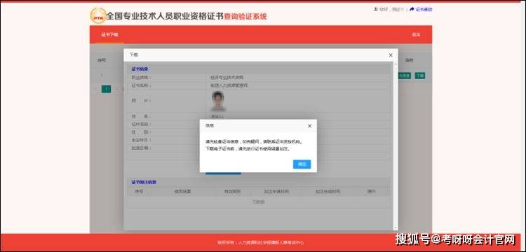Click the share arrow icon beside 证书查验
The image size is (526, 252).
(412, 9)
